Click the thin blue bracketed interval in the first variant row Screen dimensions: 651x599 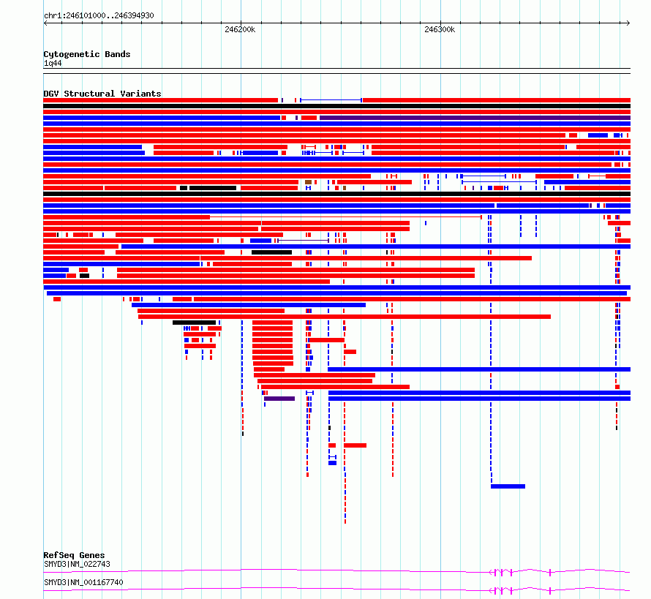tap(331, 100)
